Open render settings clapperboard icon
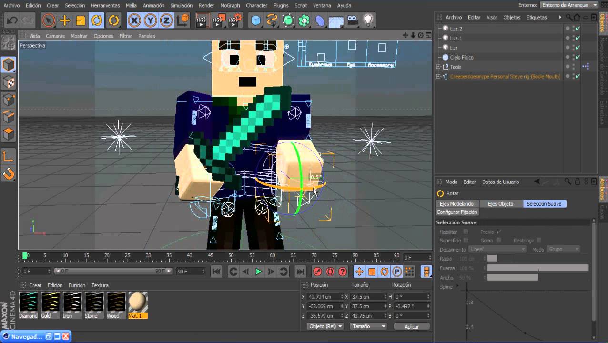 coord(234,20)
